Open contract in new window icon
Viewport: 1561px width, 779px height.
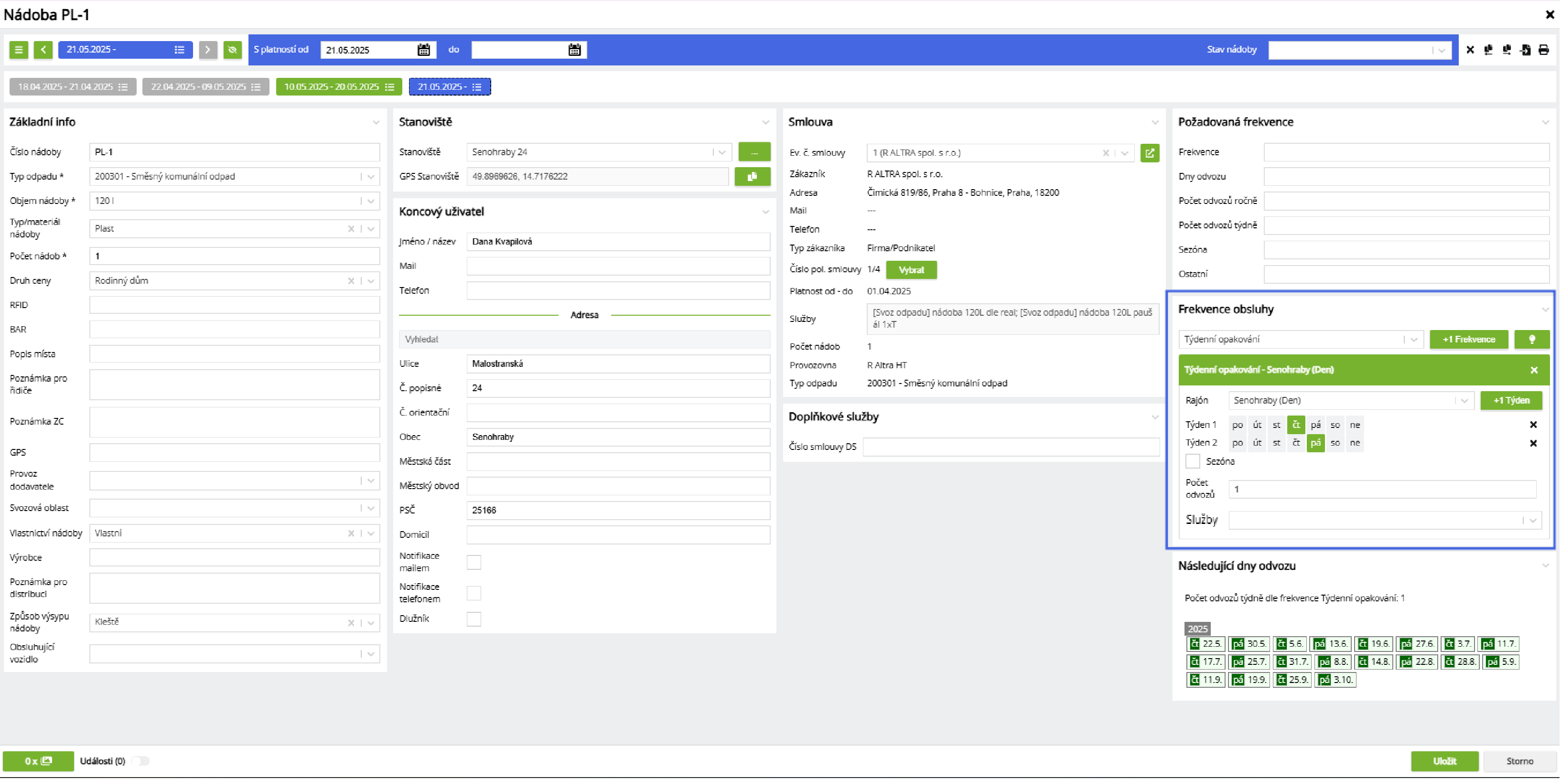pos(1149,153)
